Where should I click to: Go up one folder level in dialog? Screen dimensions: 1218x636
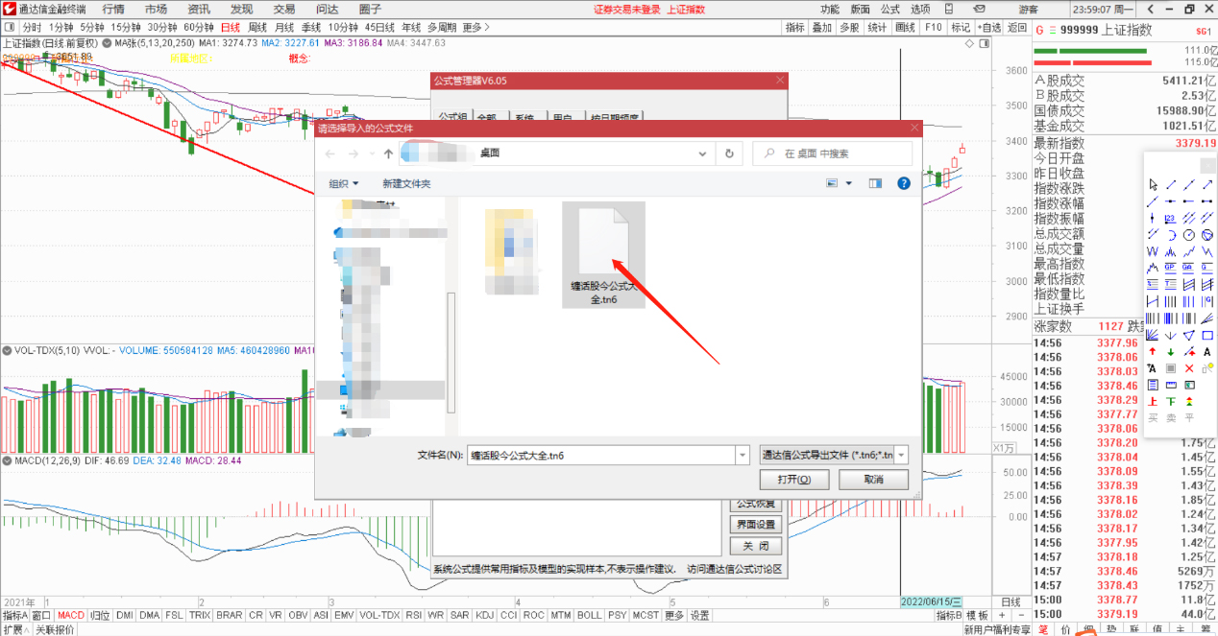tap(388, 153)
